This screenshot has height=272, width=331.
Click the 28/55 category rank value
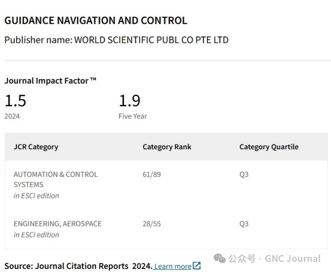pyautogui.click(x=151, y=224)
